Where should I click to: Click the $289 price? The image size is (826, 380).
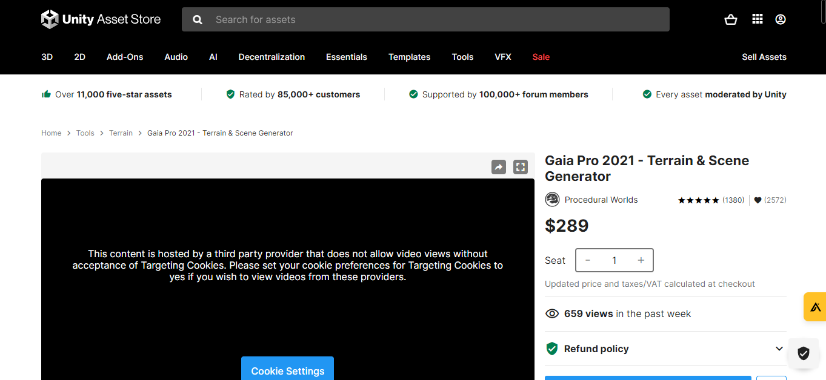click(x=567, y=226)
